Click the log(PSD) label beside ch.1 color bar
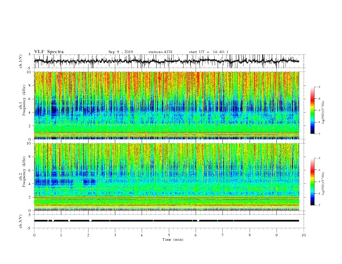Image resolution: width=342 pixels, height=264 pixels. (323, 113)
